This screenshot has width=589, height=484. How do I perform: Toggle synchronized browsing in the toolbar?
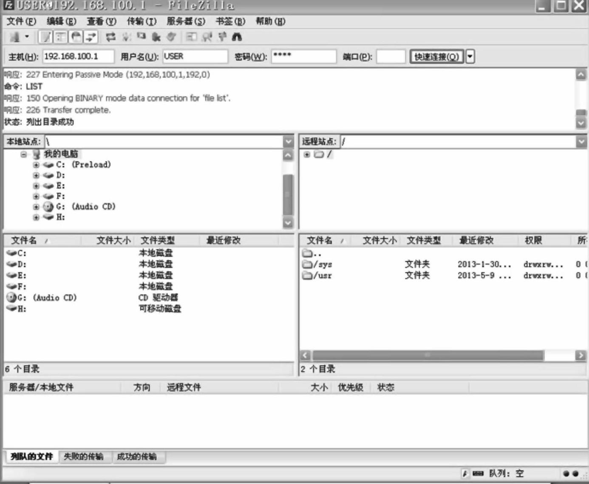click(222, 37)
